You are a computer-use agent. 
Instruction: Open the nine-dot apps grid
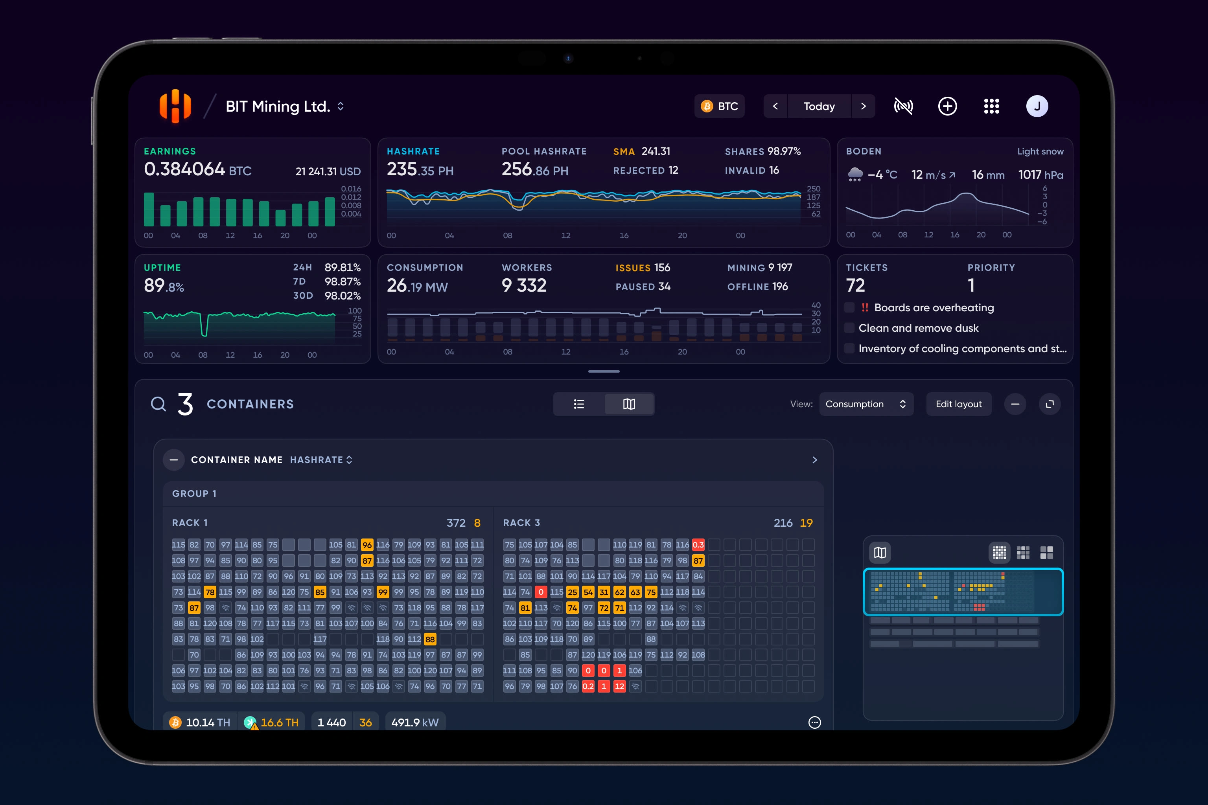coord(991,106)
